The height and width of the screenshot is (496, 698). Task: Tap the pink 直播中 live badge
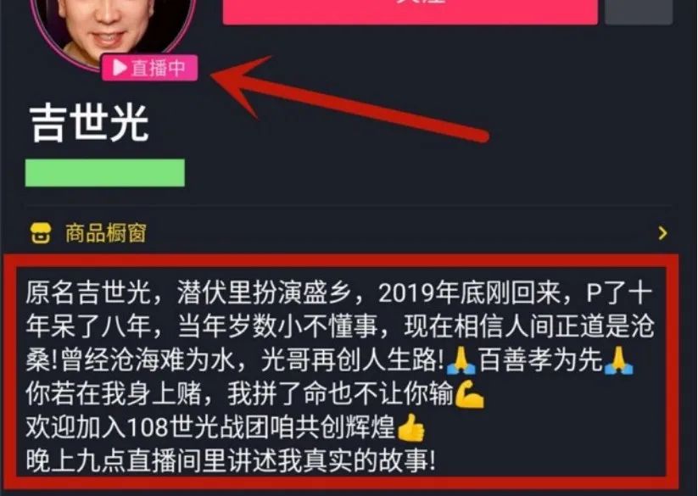point(149,68)
